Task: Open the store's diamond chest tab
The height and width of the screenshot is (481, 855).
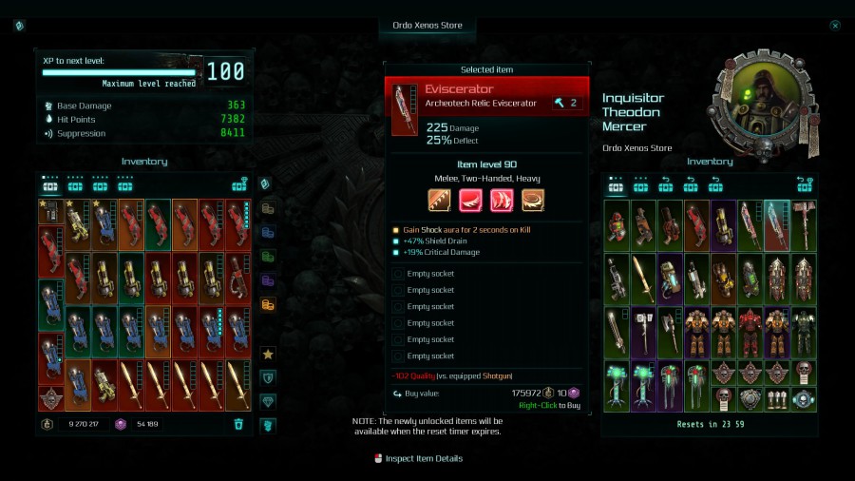Action: click(x=805, y=184)
